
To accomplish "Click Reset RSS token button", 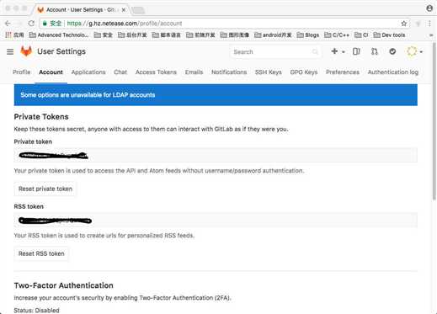I will pos(41,253).
